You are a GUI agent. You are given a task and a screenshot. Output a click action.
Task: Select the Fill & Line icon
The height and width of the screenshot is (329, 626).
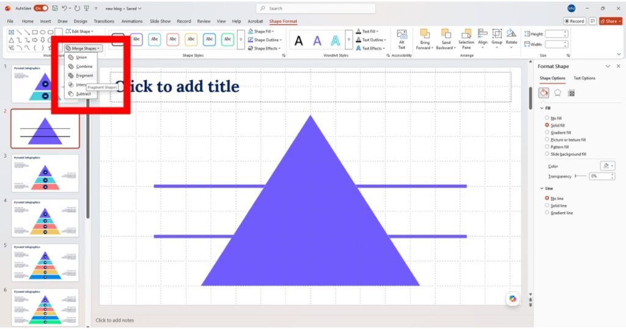pos(543,93)
